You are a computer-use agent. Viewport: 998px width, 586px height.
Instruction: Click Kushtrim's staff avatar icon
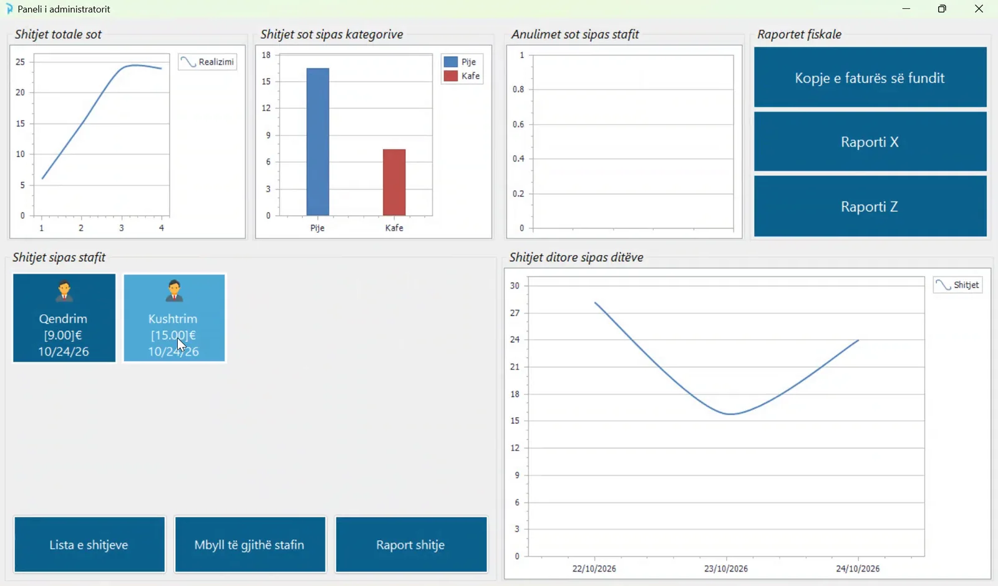[x=174, y=291]
